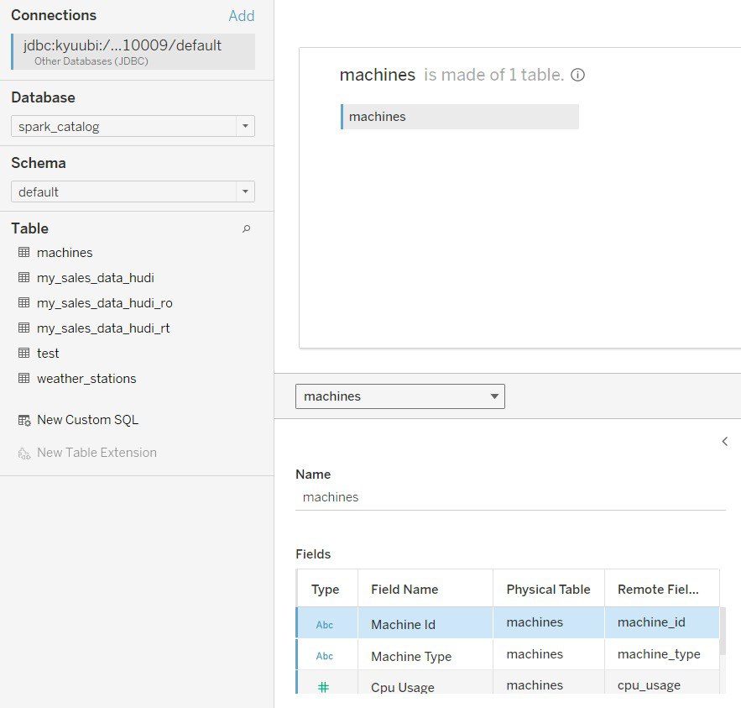Open New Custom SQL via its grid-gear icon
Image resolution: width=741 pixels, height=708 pixels.
pos(23,419)
